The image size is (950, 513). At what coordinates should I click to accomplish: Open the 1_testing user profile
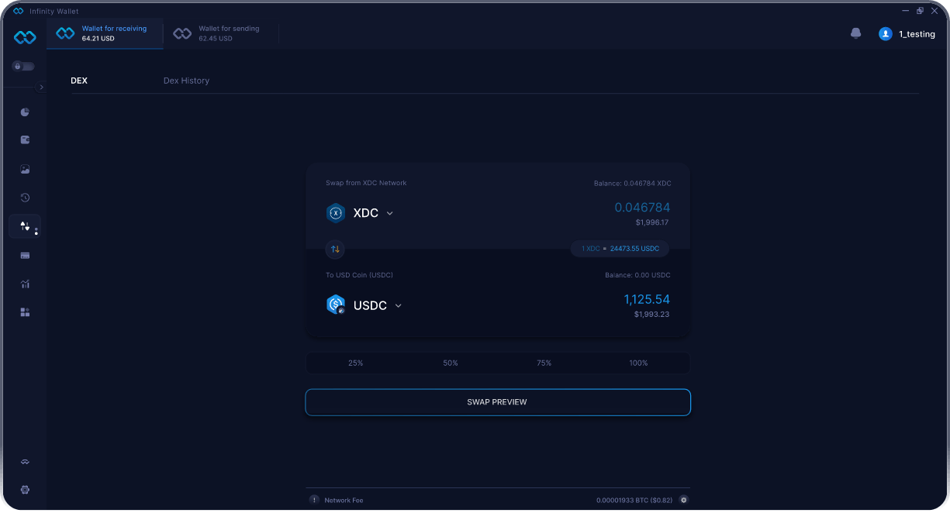tap(907, 34)
